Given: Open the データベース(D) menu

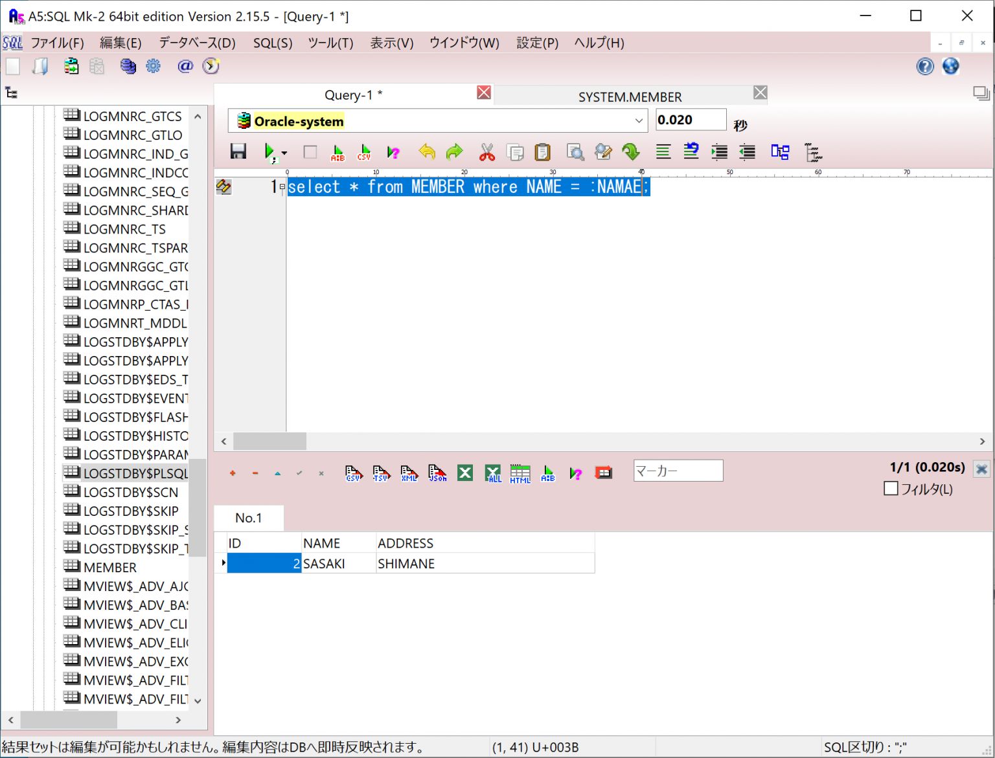Looking at the screenshot, I should point(196,43).
